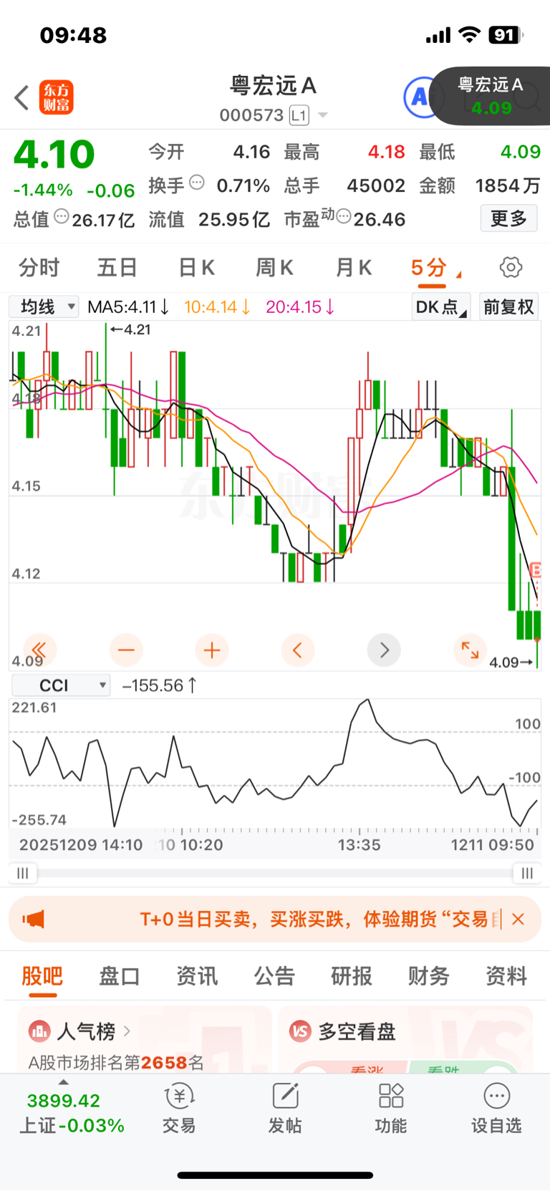Tap the 多空看盘 card
The width and height of the screenshot is (550, 1191).
click(x=405, y=1039)
